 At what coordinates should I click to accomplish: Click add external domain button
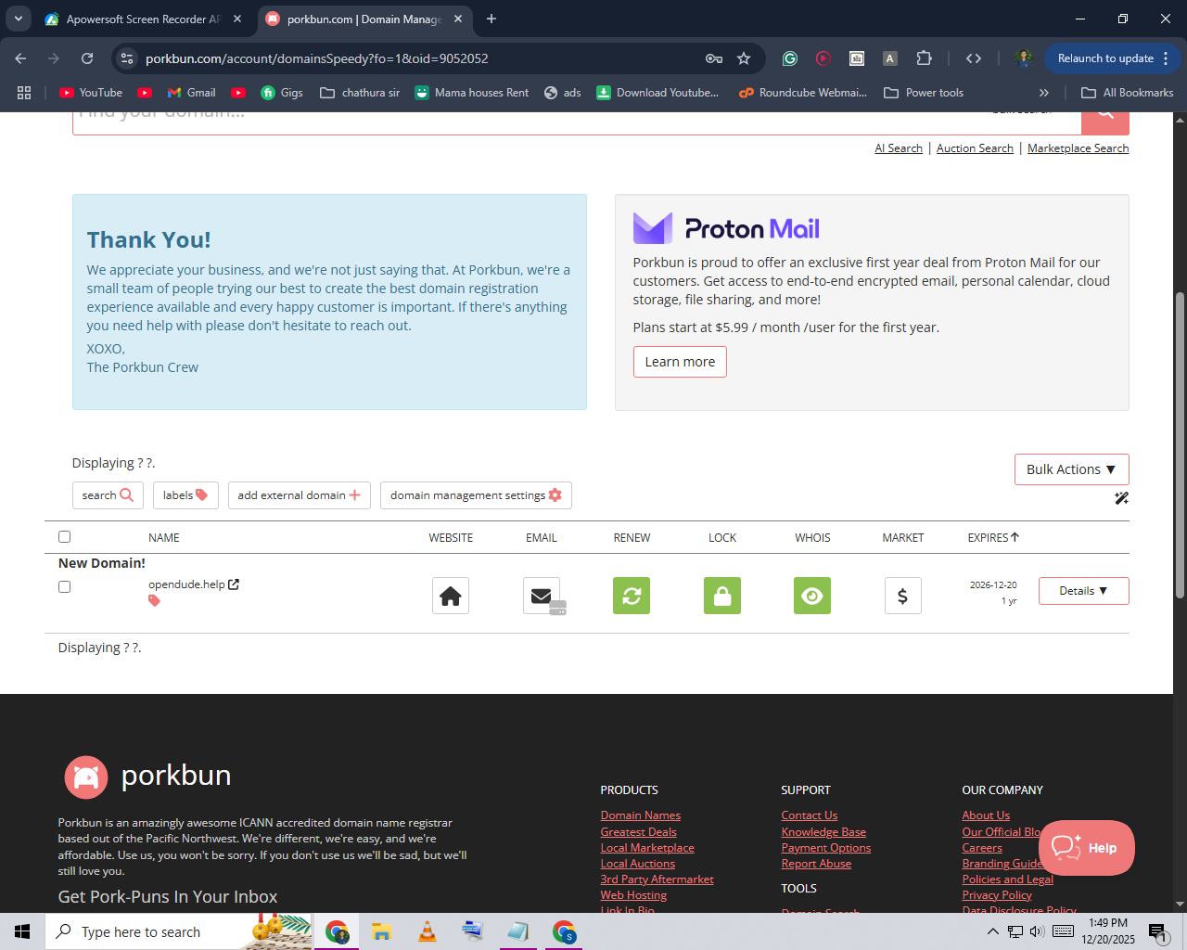pos(299,495)
